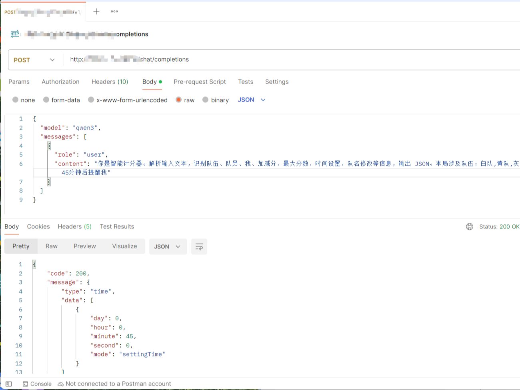520x390 pixels.
Task: Click the Status: 200 OK text
Action: point(499,227)
